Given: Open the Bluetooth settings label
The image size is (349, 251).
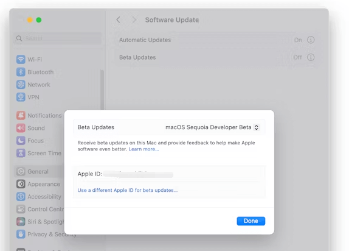Looking at the screenshot, I should click(x=41, y=72).
